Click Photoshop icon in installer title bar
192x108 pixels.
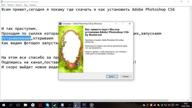60,24
